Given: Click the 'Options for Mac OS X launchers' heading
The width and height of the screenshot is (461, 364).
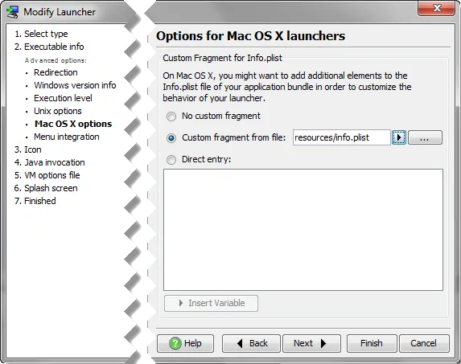Looking at the screenshot, I should point(250,36).
